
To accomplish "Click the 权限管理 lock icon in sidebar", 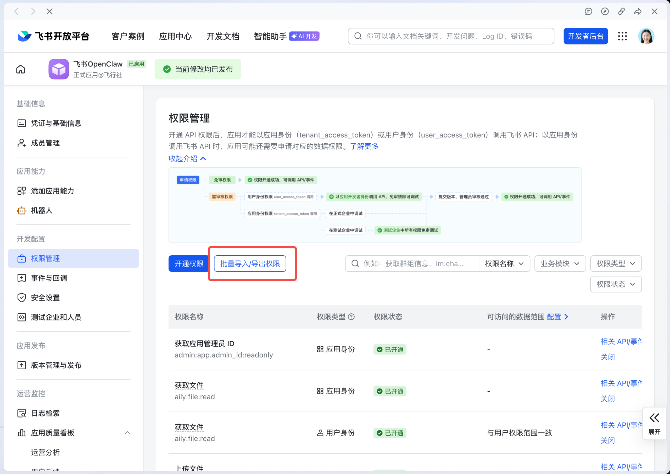I will pos(22,258).
